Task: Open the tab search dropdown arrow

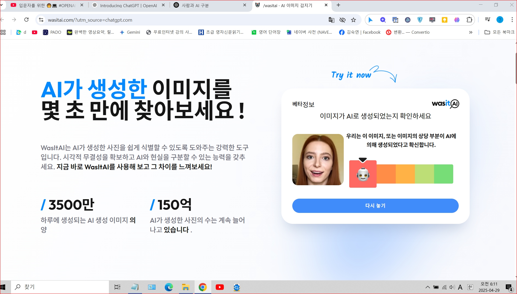Action: click(2, 5)
